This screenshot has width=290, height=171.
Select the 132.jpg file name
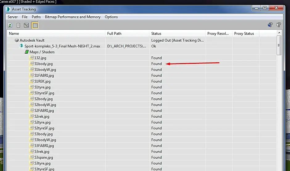point(40,58)
